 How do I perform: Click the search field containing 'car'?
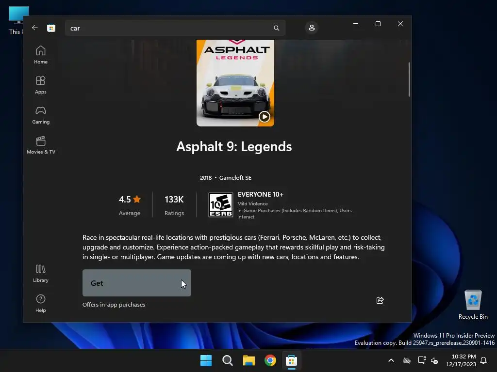coord(175,28)
